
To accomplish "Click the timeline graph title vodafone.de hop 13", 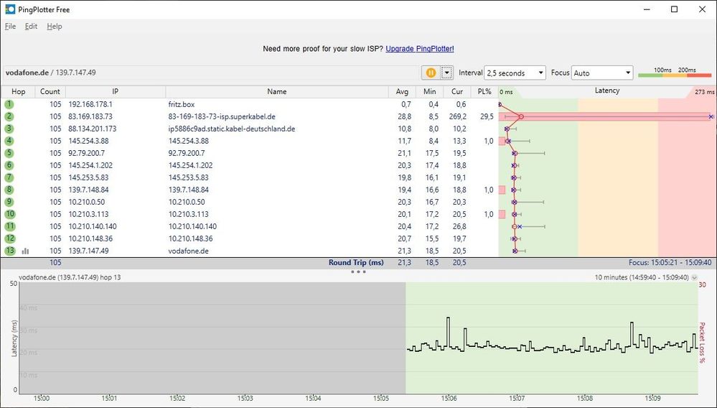I will coord(70,277).
